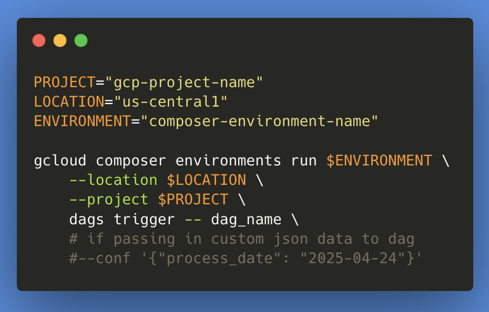This screenshot has height=312, width=489.
Task: Click the "composer-environment-name" string
Action: point(259,121)
